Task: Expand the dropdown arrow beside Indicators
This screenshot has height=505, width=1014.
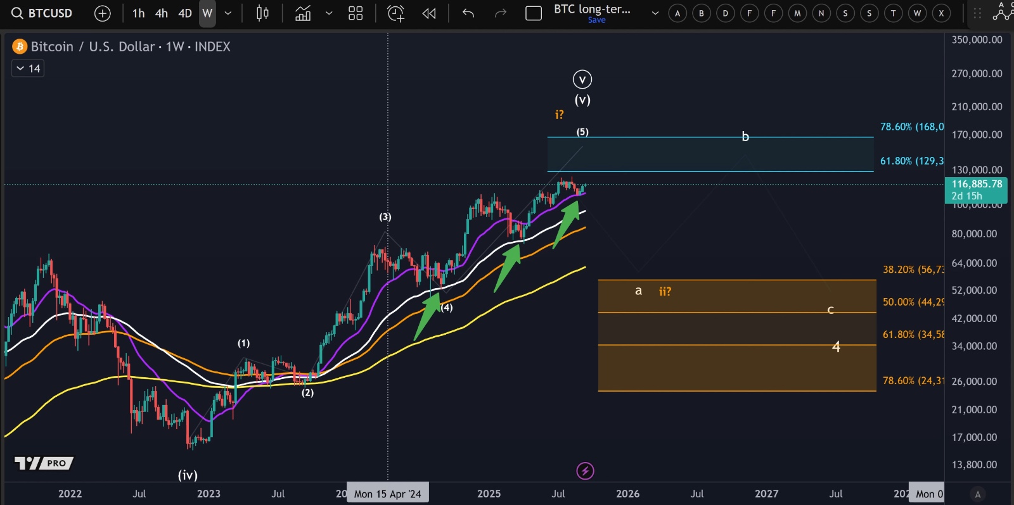Action: click(329, 13)
